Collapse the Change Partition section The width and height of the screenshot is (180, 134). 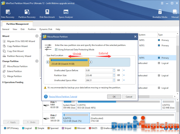coord(37,61)
